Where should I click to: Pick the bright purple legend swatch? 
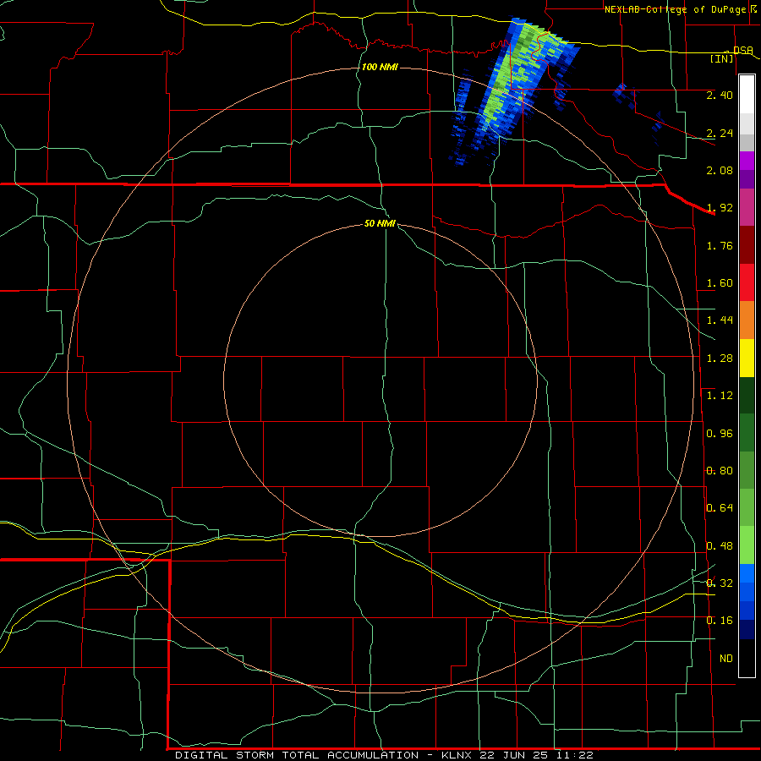[x=747, y=161]
